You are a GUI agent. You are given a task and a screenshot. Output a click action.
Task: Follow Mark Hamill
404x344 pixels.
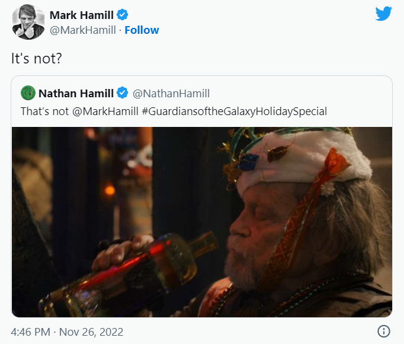click(142, 30)
